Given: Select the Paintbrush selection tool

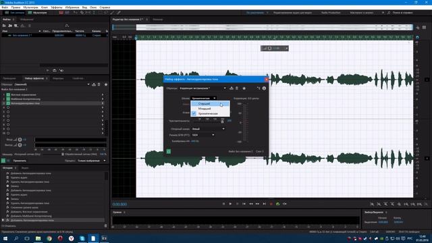Looking at the screenshot, I should (x=112, y=13).
